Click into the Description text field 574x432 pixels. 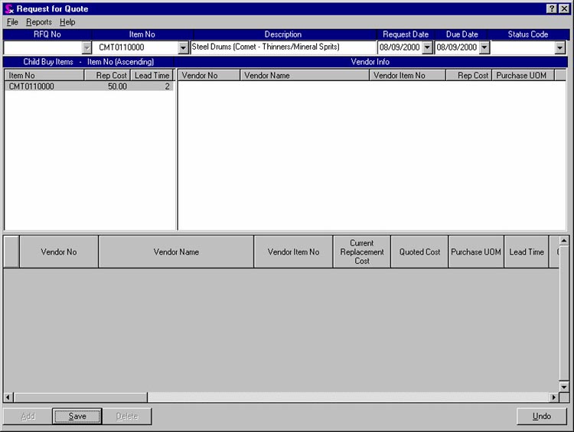tap(283, 47)
